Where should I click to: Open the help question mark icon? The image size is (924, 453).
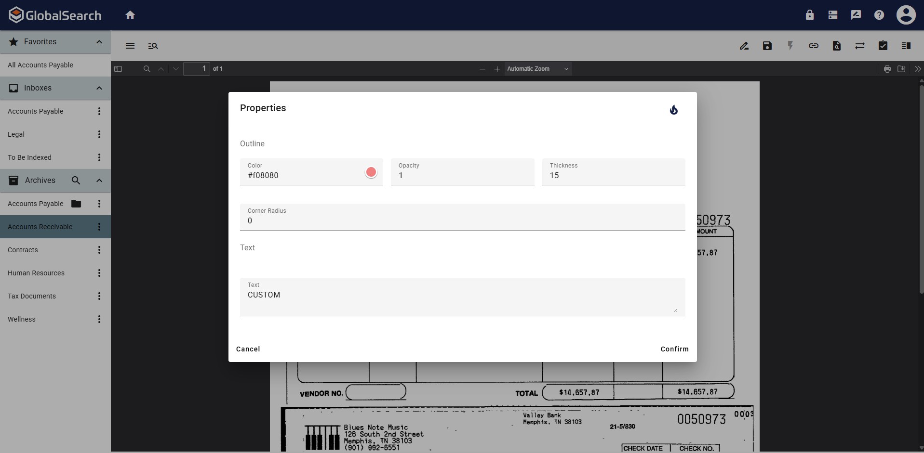[x=879, y=15]
